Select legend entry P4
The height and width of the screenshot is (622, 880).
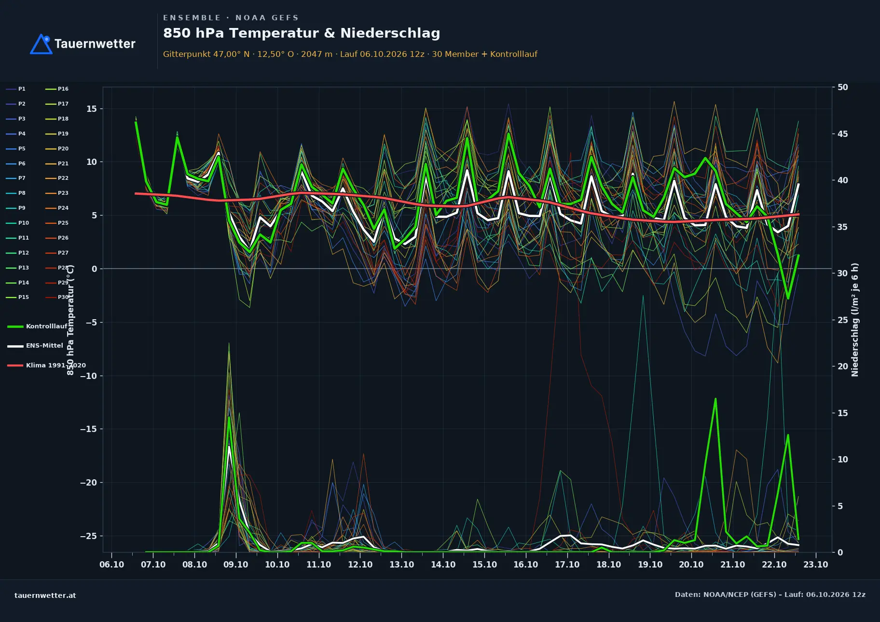(x=16, y=134)
